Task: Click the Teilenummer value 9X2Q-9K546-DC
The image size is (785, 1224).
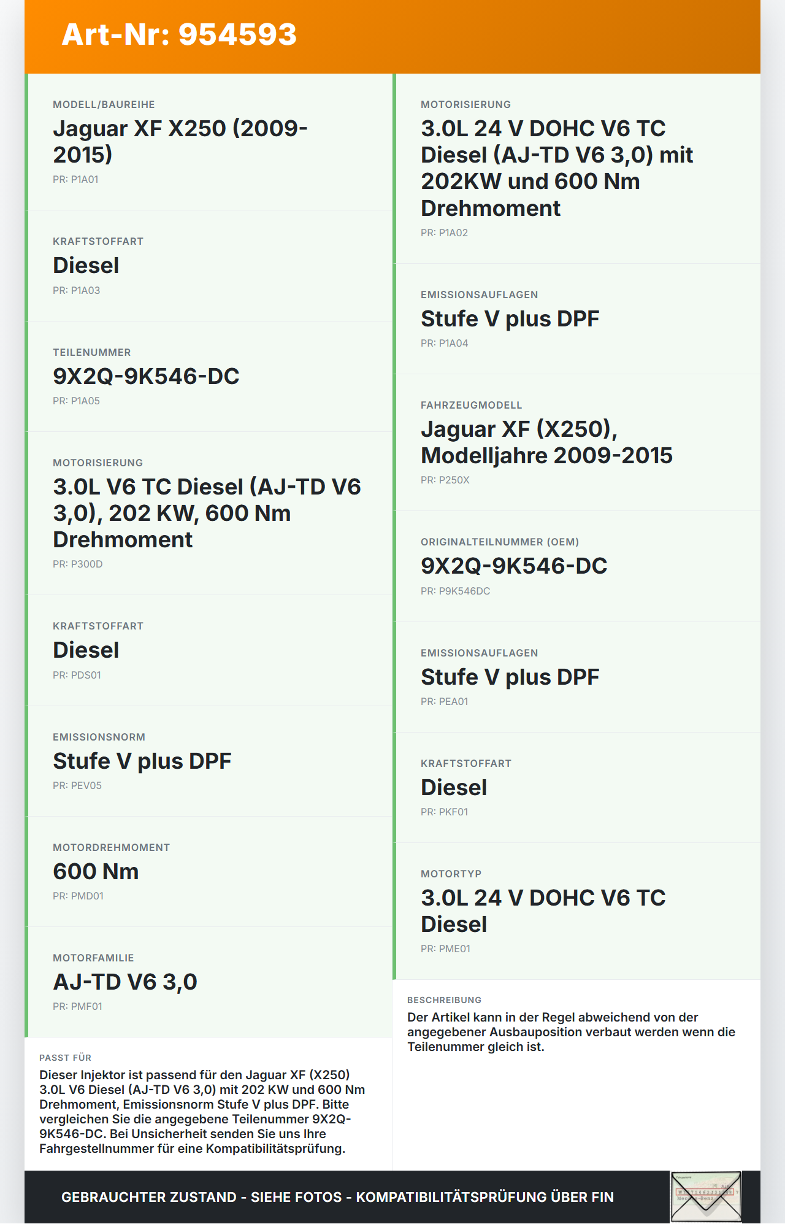Action: (x=146, y=376)
